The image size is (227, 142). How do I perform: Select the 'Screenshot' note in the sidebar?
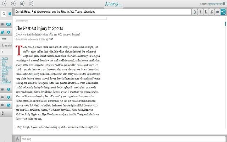(x=6, y=45)
